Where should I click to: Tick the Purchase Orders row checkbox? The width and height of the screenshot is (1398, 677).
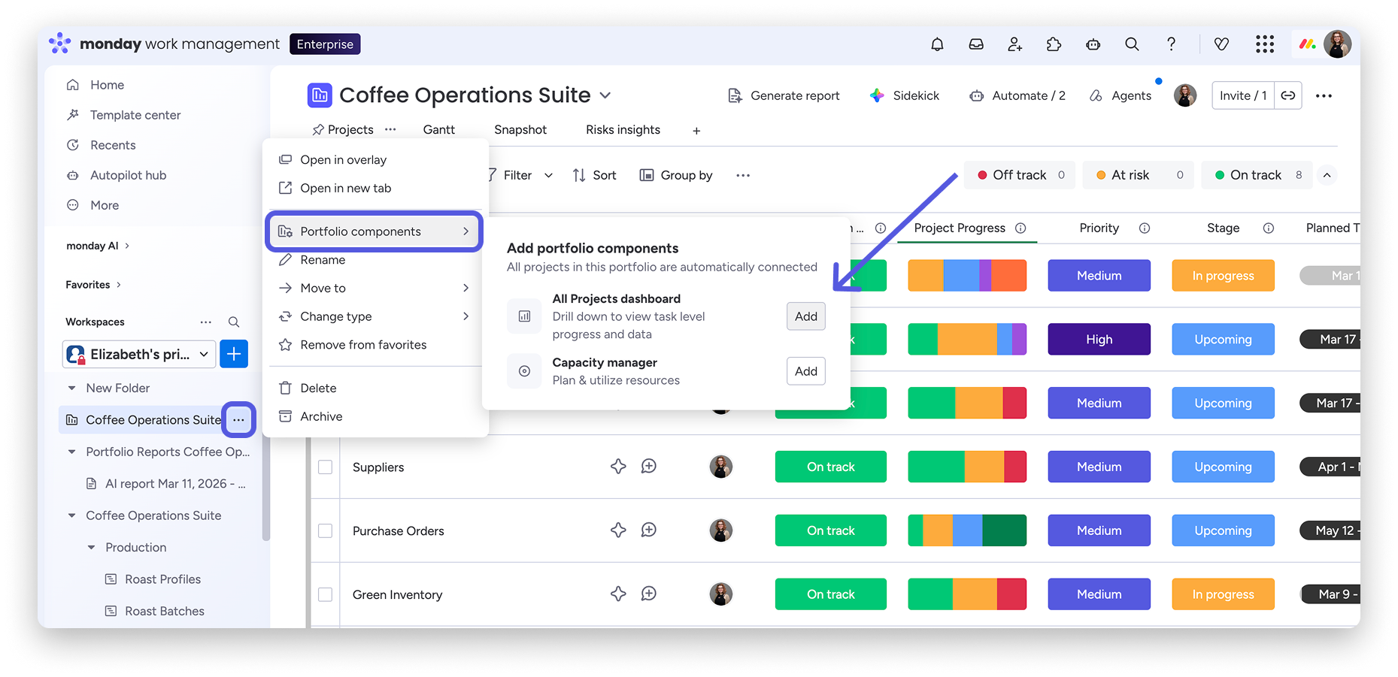point(325,530)
